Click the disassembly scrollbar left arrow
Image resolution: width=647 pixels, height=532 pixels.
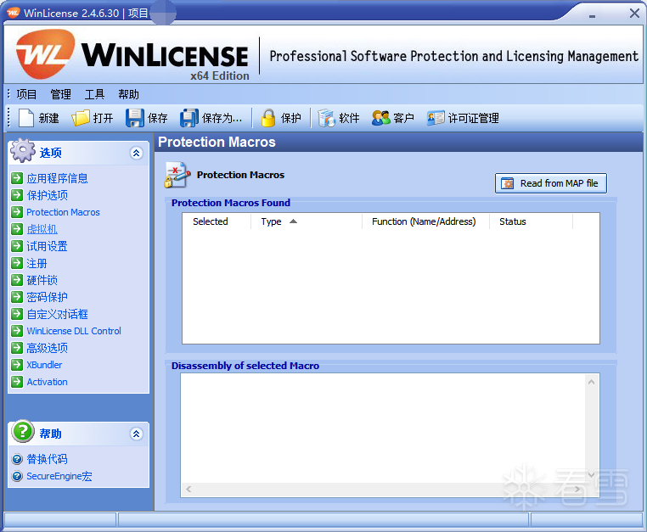188,489
